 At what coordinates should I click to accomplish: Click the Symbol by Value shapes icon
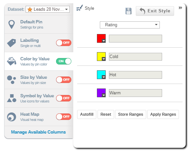tap(12, 98)
